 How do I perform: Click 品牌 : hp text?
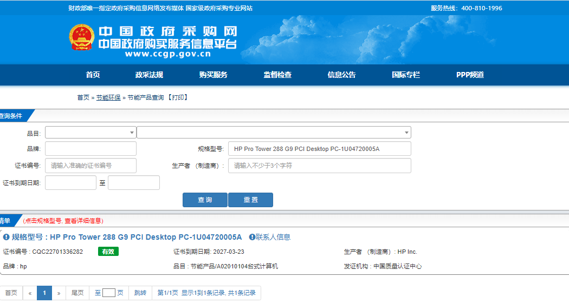[15, 266]
